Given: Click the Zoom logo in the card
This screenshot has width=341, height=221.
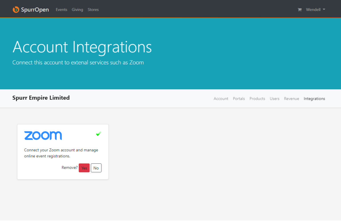Looking at the screenshot, I should pyautogui.click(x=43, y=135).
